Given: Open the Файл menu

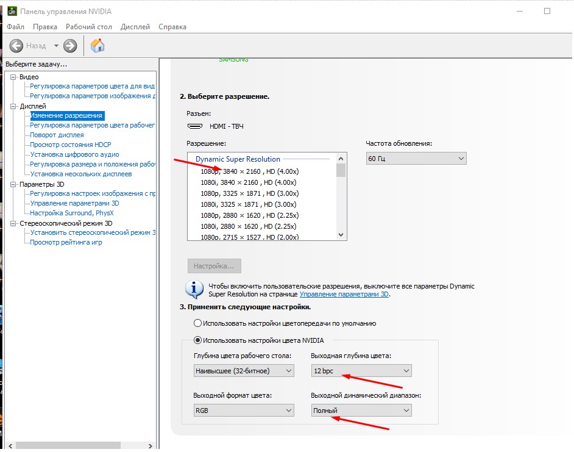Looking at the screenshot, I should point(15,27).
